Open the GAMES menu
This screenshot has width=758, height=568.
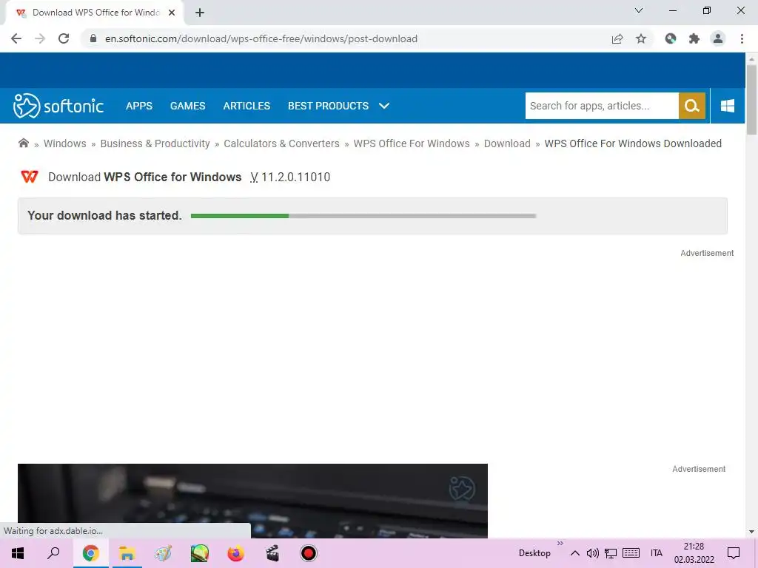pos(187,106)
